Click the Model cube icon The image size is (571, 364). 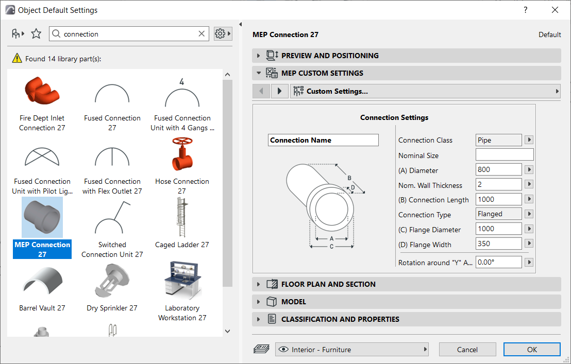pyautogui.click(x=272, y=302)
